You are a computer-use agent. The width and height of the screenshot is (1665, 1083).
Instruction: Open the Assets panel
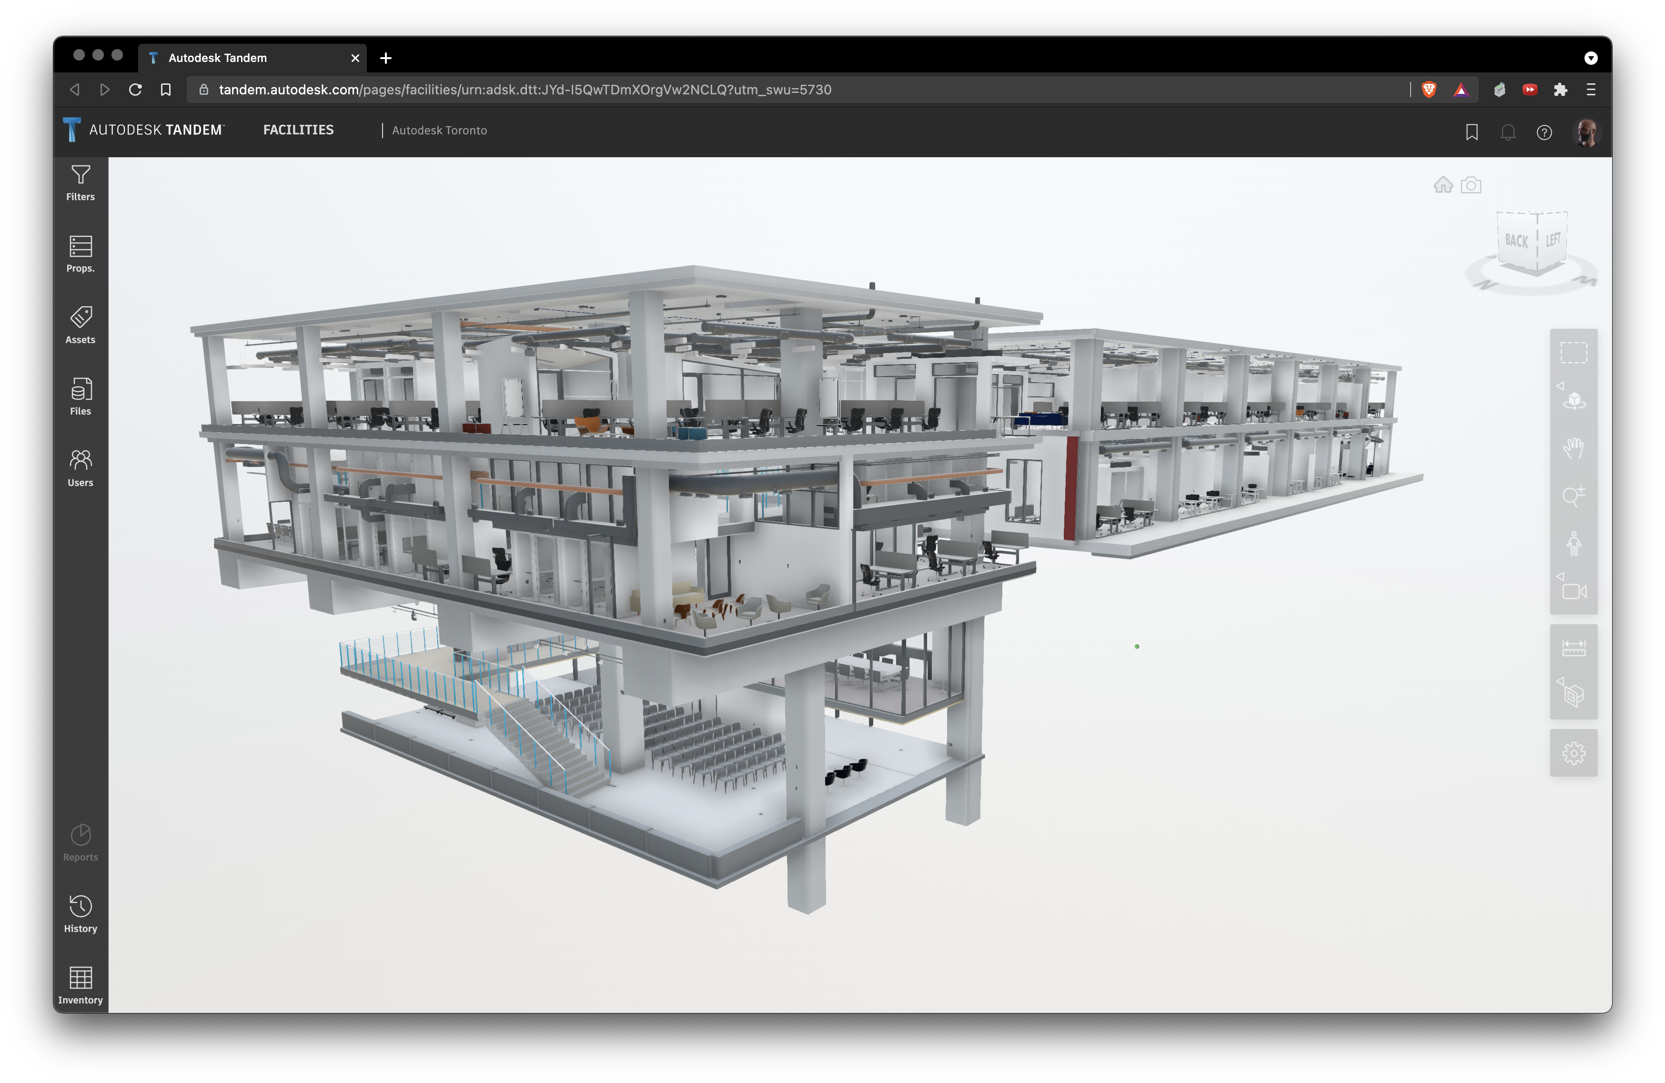(x=81, y=325)
